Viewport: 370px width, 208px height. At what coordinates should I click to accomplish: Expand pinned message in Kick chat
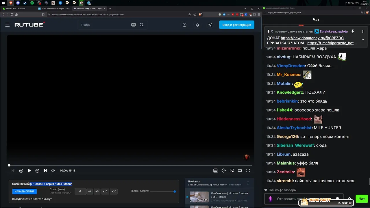(363, 40)
